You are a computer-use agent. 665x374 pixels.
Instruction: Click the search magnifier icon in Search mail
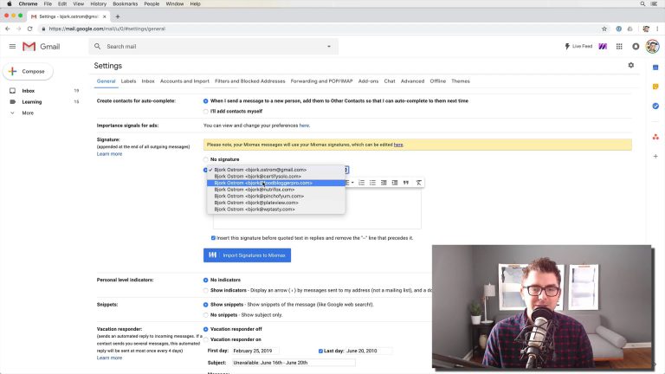pyautogui.click(x=98, y=46)
